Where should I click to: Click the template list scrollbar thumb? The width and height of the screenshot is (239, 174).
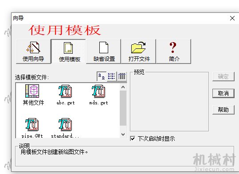[123, 108]
